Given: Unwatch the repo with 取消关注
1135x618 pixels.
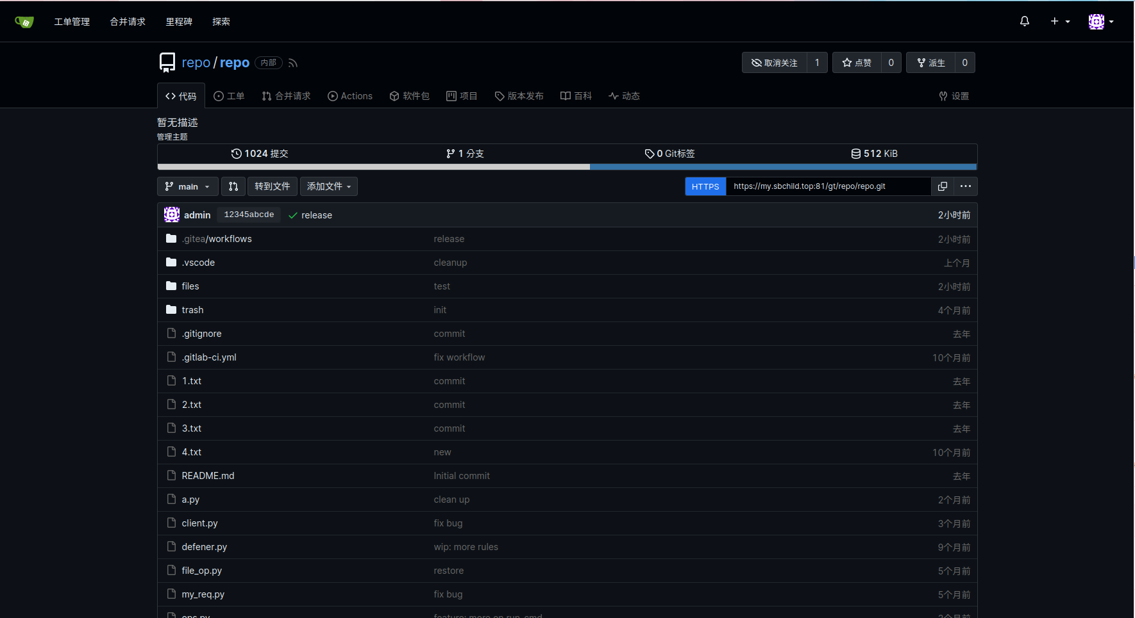Looking at the screenshot, I should [774, 62].
